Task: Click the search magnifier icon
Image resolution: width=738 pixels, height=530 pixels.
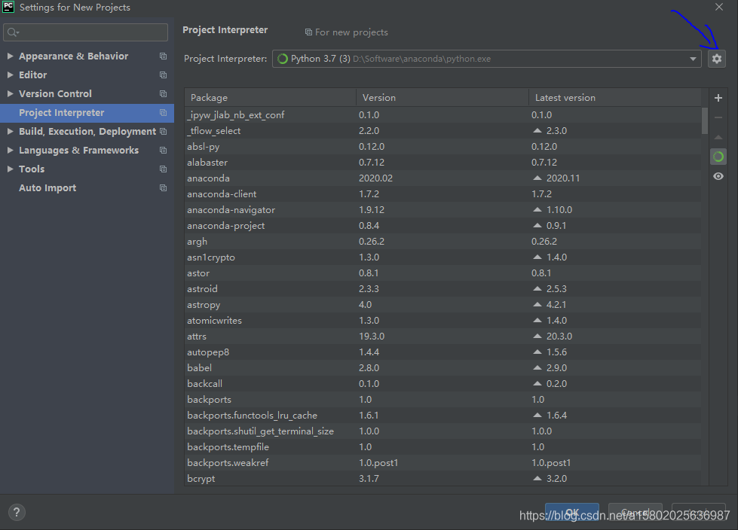Action: tap(13, 32)
